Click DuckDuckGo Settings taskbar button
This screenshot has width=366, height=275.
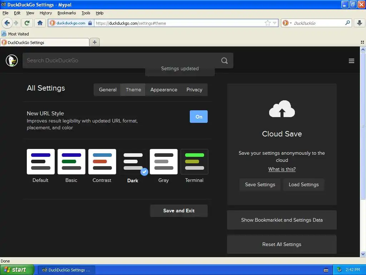click(66, 270)
